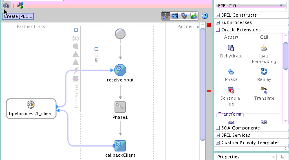The height and width of the screenshot is (160, 289).
Task: Switch to the design view icon
Action: 165,16
